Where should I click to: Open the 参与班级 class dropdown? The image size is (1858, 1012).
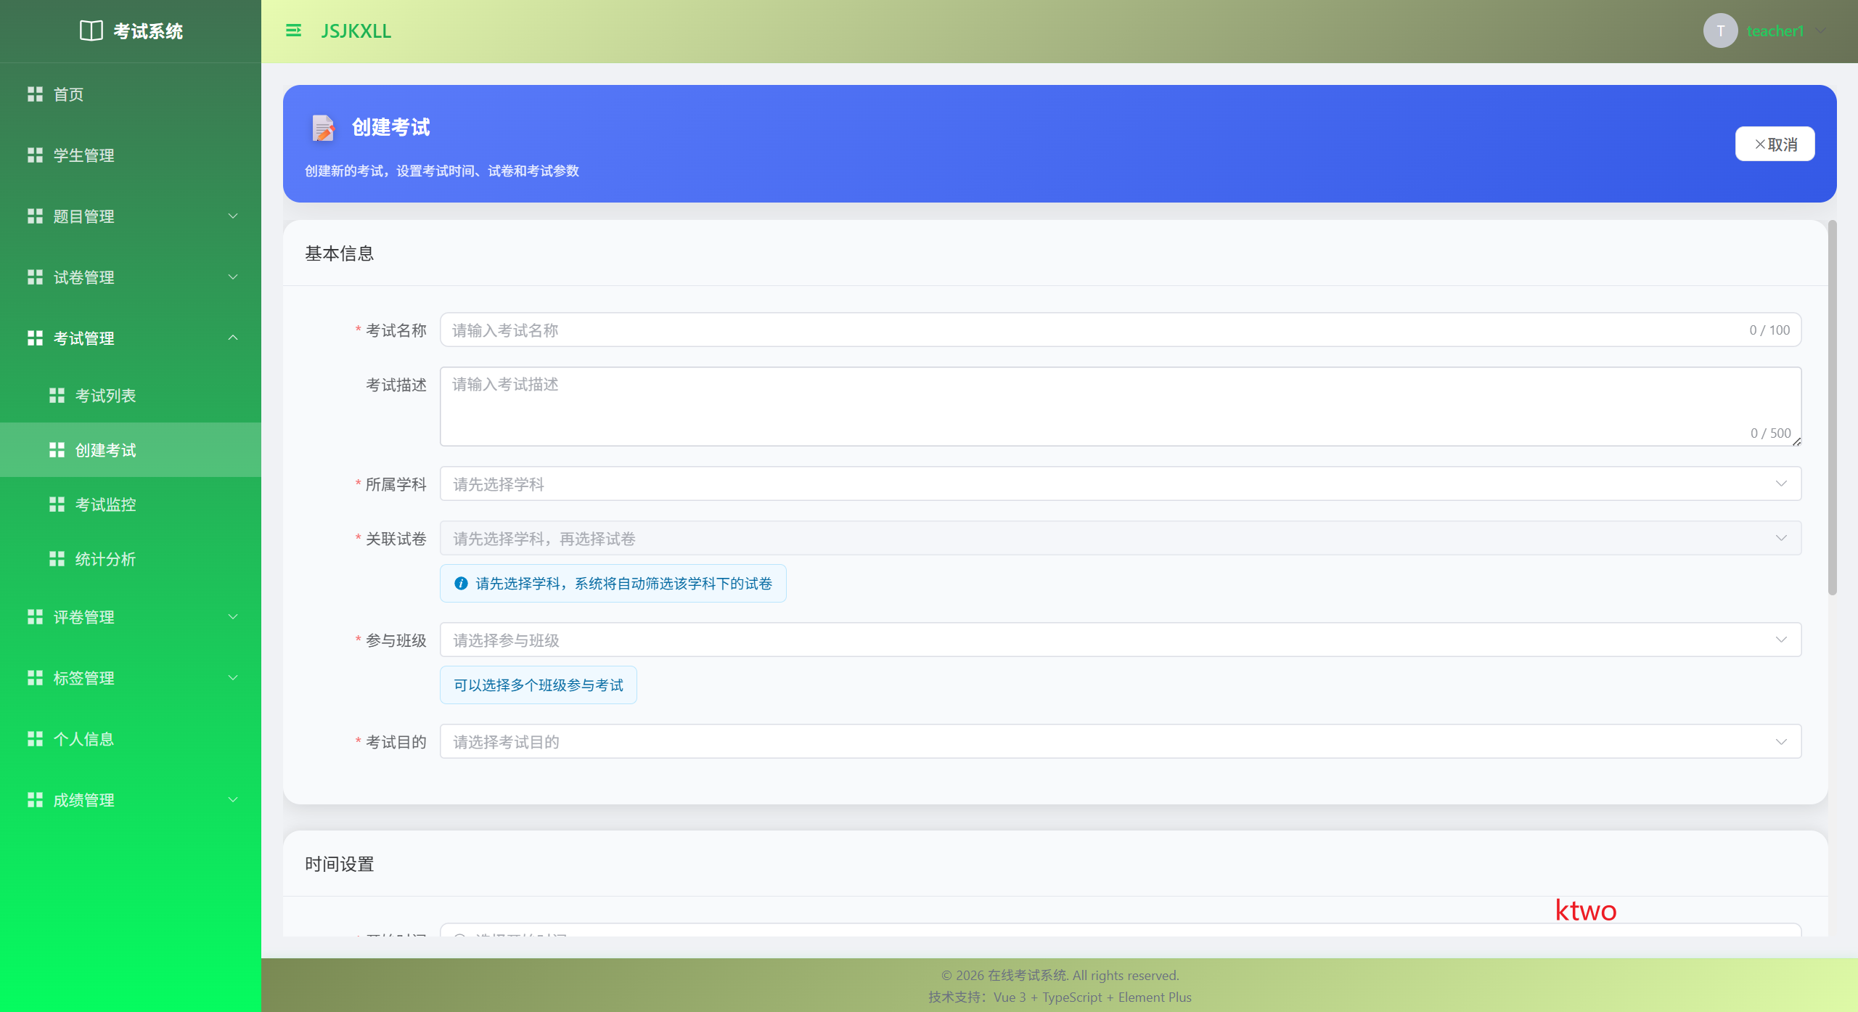(1120, 640)
